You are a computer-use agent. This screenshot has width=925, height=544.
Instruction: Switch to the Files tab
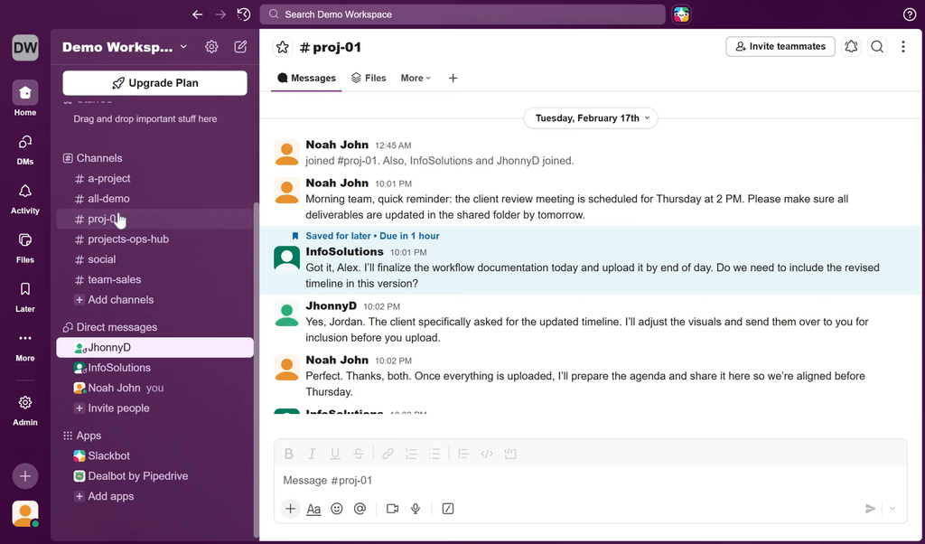pos(369,79)
